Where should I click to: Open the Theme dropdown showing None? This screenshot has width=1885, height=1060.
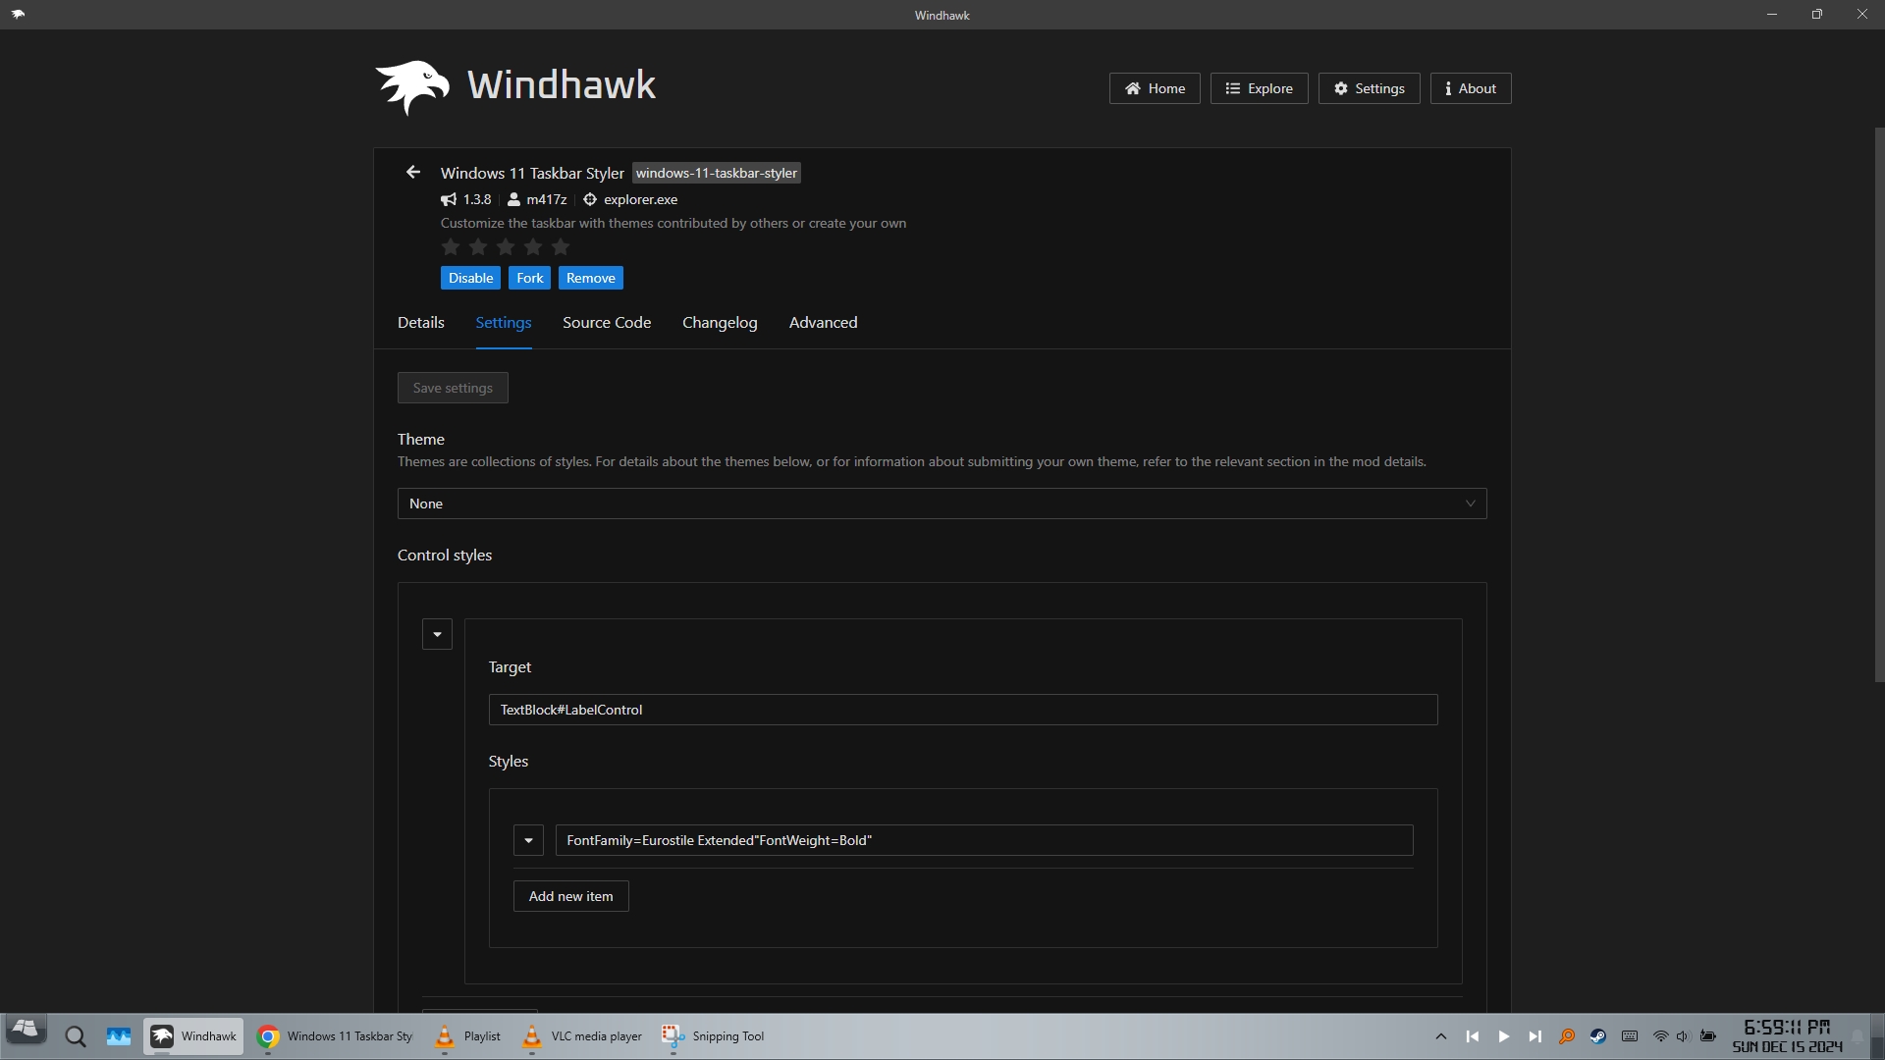pos(942,503)
